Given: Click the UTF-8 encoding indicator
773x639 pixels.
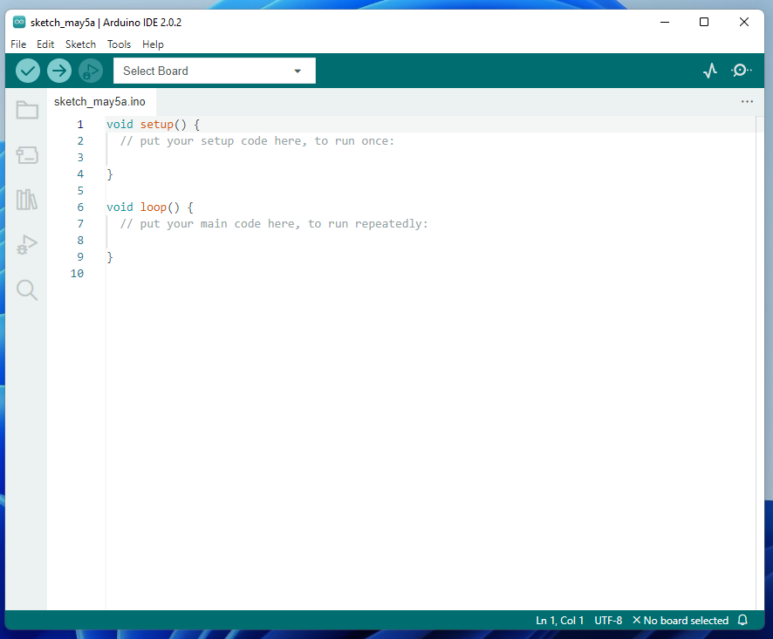Looking at the screenshot, I should tap(608, 620).
